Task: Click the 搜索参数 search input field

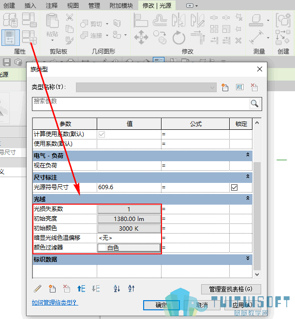Action: (141, 104)
